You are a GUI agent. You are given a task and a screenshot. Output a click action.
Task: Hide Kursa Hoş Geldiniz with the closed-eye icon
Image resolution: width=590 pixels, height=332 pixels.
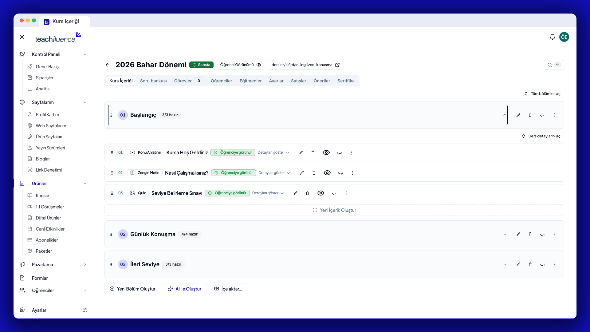click(x=340, y=153)
